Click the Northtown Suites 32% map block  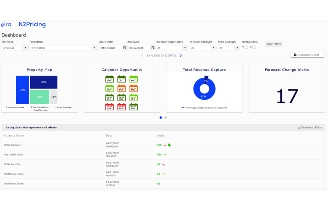pos(23,90)
